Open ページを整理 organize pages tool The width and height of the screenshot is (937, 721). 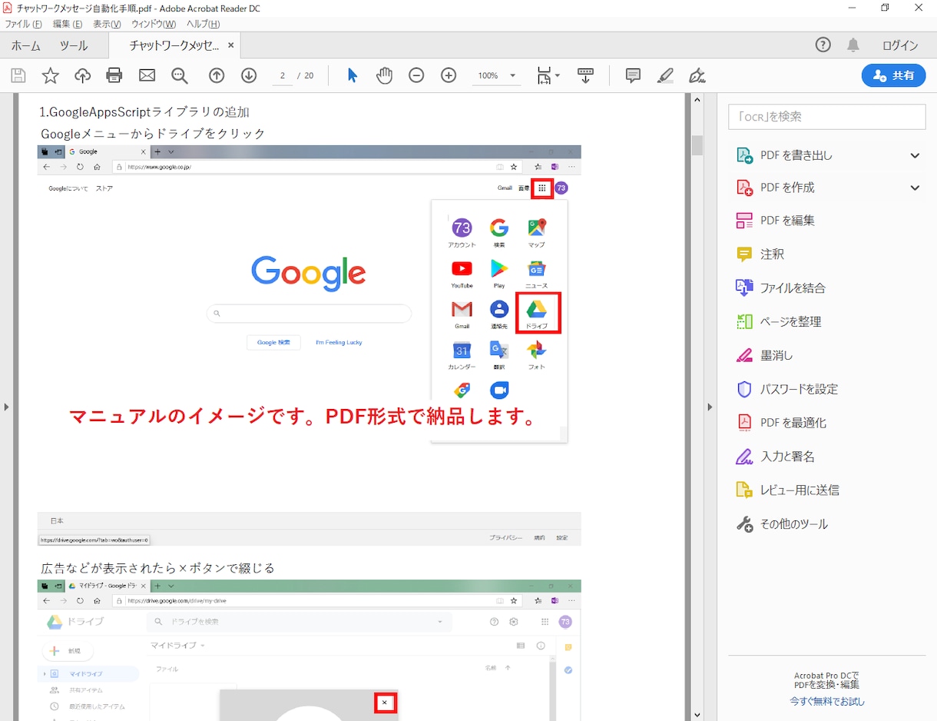click(x=779, y=322)
